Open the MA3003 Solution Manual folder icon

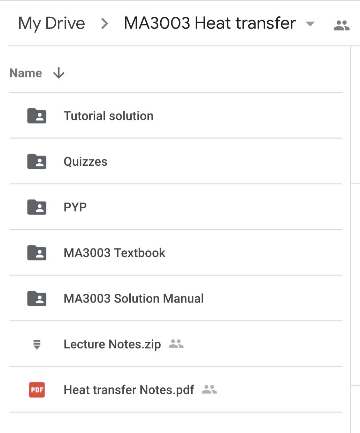[x=36, y=298]
